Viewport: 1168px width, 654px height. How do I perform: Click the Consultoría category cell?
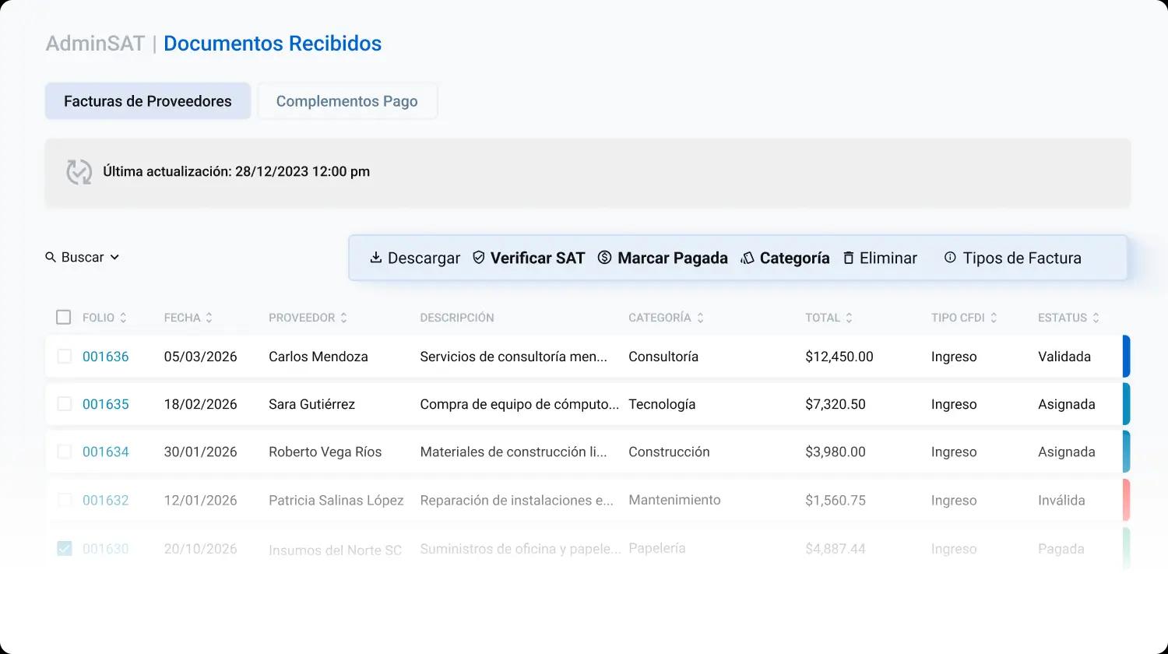(663, 357)
